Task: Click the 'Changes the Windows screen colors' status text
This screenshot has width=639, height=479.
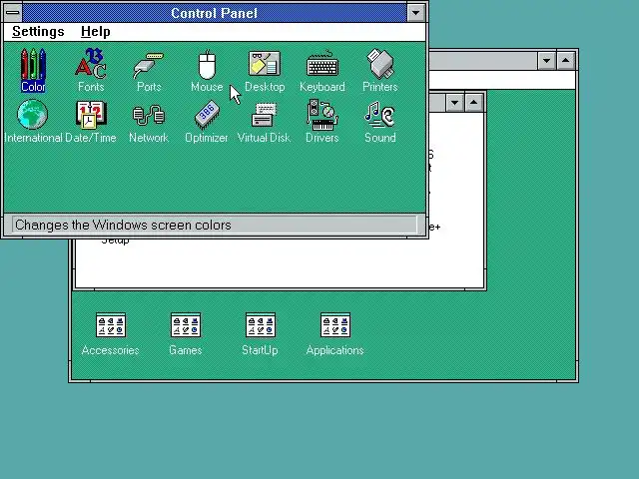Action: (123, 225)
